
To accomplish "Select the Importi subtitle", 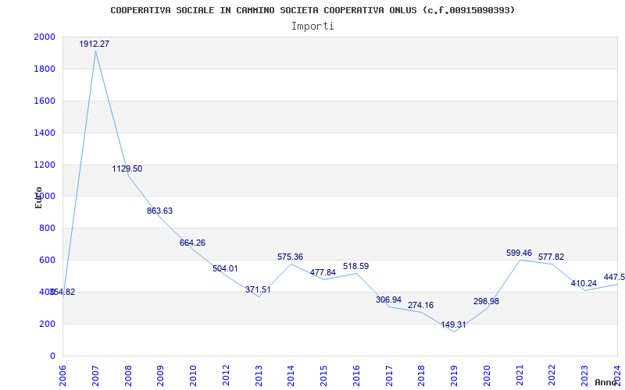I will point(312,27).
